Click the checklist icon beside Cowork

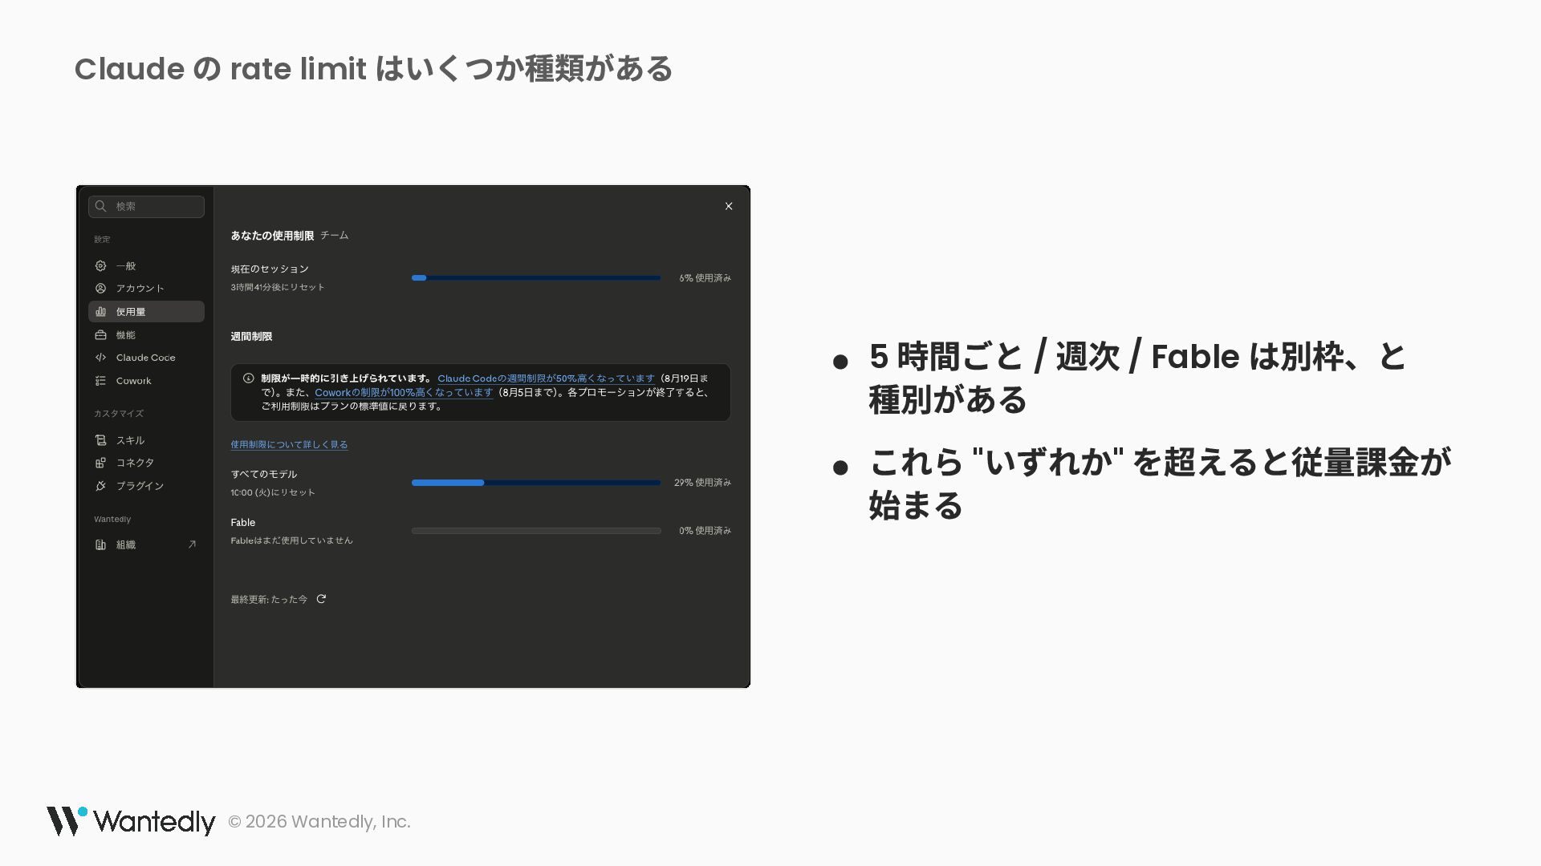pyautogui.click(x=100, y=381)
